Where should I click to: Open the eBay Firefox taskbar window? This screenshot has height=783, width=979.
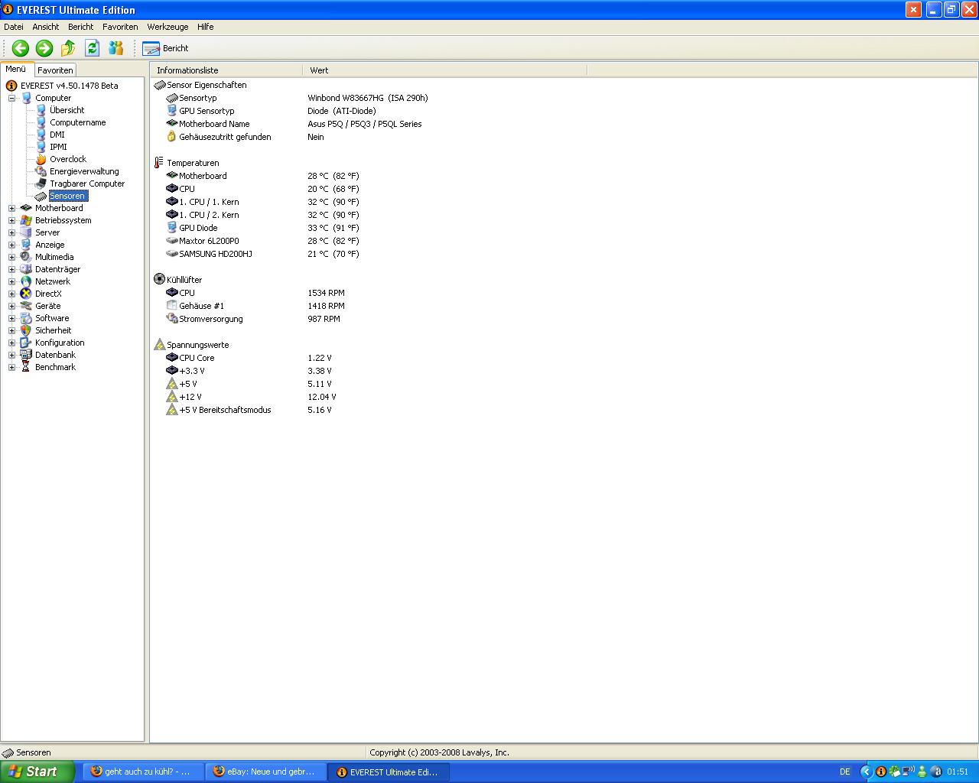point(266,772)
